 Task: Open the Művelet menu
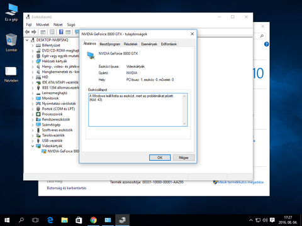43,24
